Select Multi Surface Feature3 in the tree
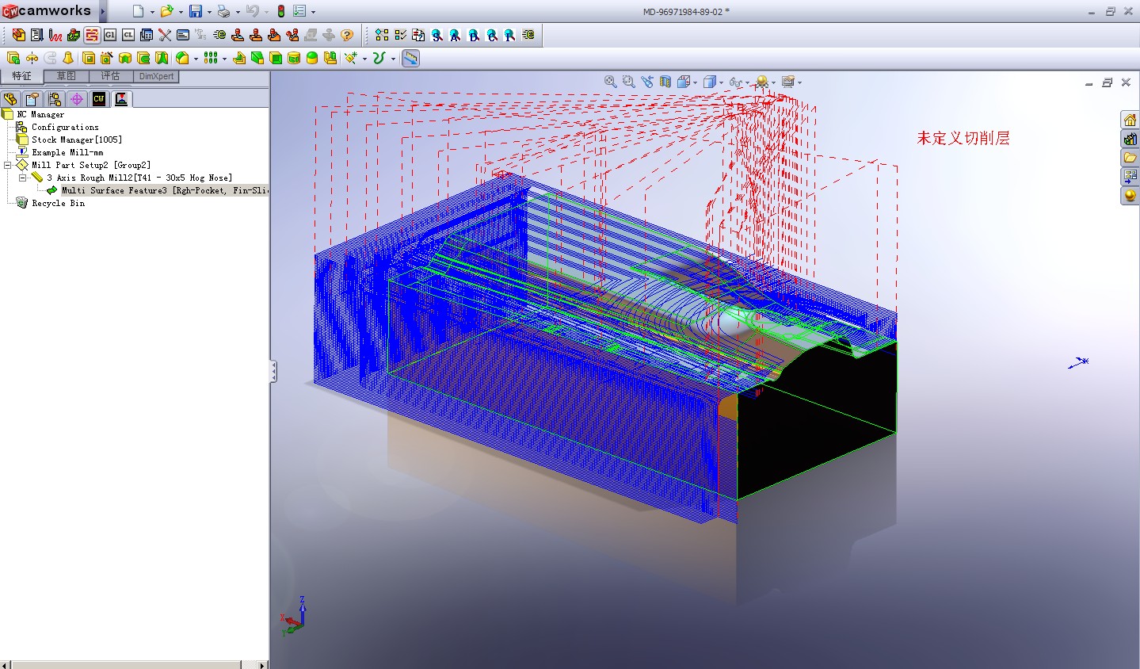This screenshot has height=669, width=1140. pos(165,190)
